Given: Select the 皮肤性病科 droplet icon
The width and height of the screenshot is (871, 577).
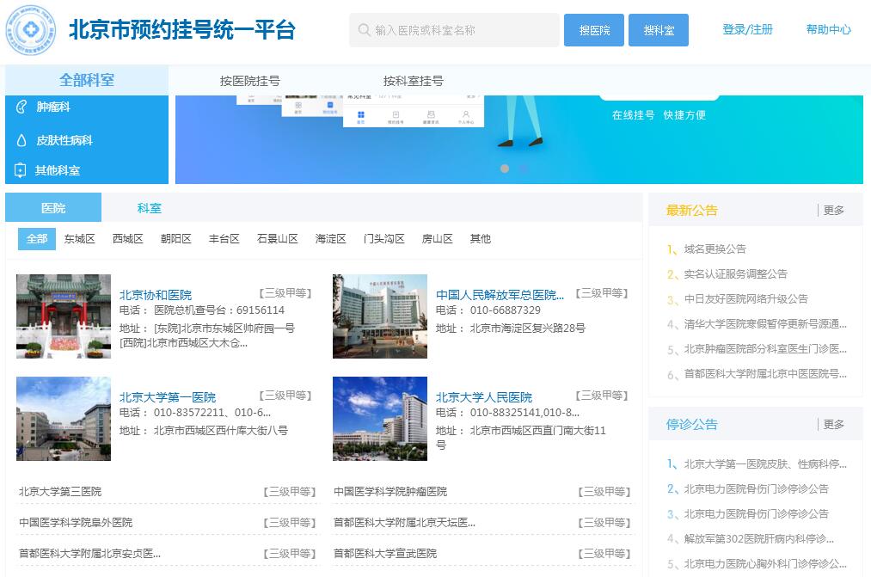Looking at the screenshot, I should pyautogui.click(x=21, y=140).
